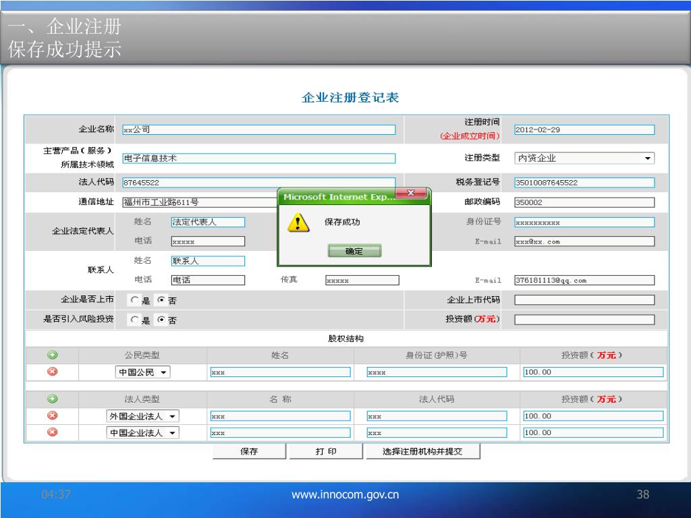Delete the 中国公民 shareholder row
The width and height of the screenshot is (691, 518).
[52, 372]
